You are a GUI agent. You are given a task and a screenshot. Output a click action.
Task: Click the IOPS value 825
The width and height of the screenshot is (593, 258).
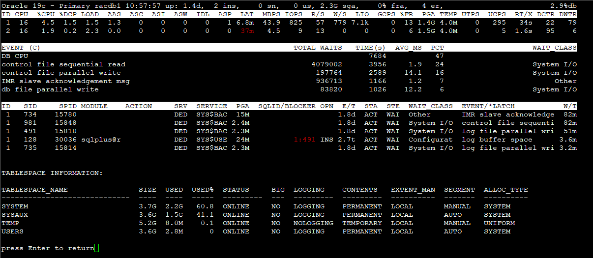pos(296,23)
